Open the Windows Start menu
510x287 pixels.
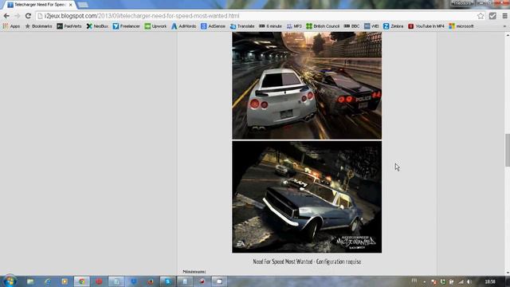tap(10, 281)
